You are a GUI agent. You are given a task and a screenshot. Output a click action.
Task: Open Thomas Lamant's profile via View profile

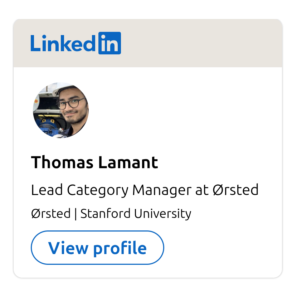(97, 247)
